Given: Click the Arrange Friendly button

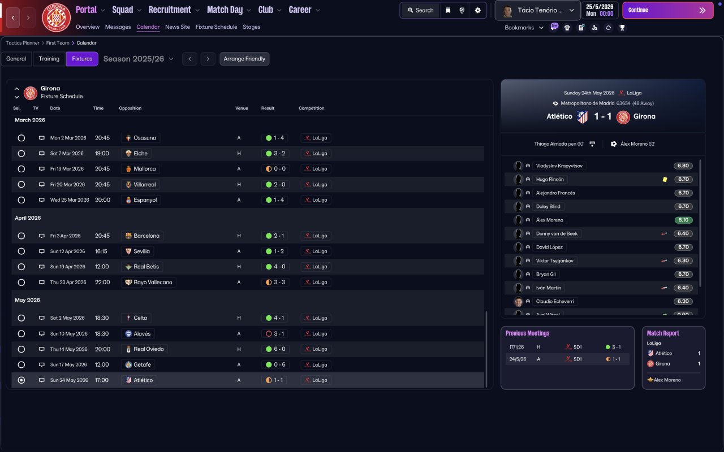Looking at the screenshot, I should 244,59.
